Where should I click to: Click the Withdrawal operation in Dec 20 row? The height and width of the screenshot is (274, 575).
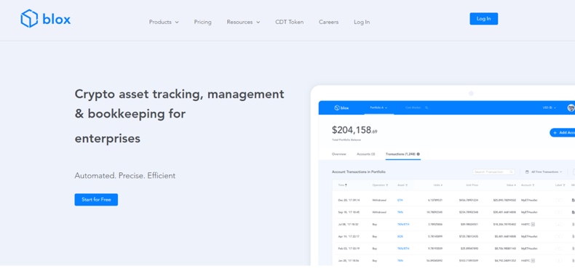[x=379, y=201]
